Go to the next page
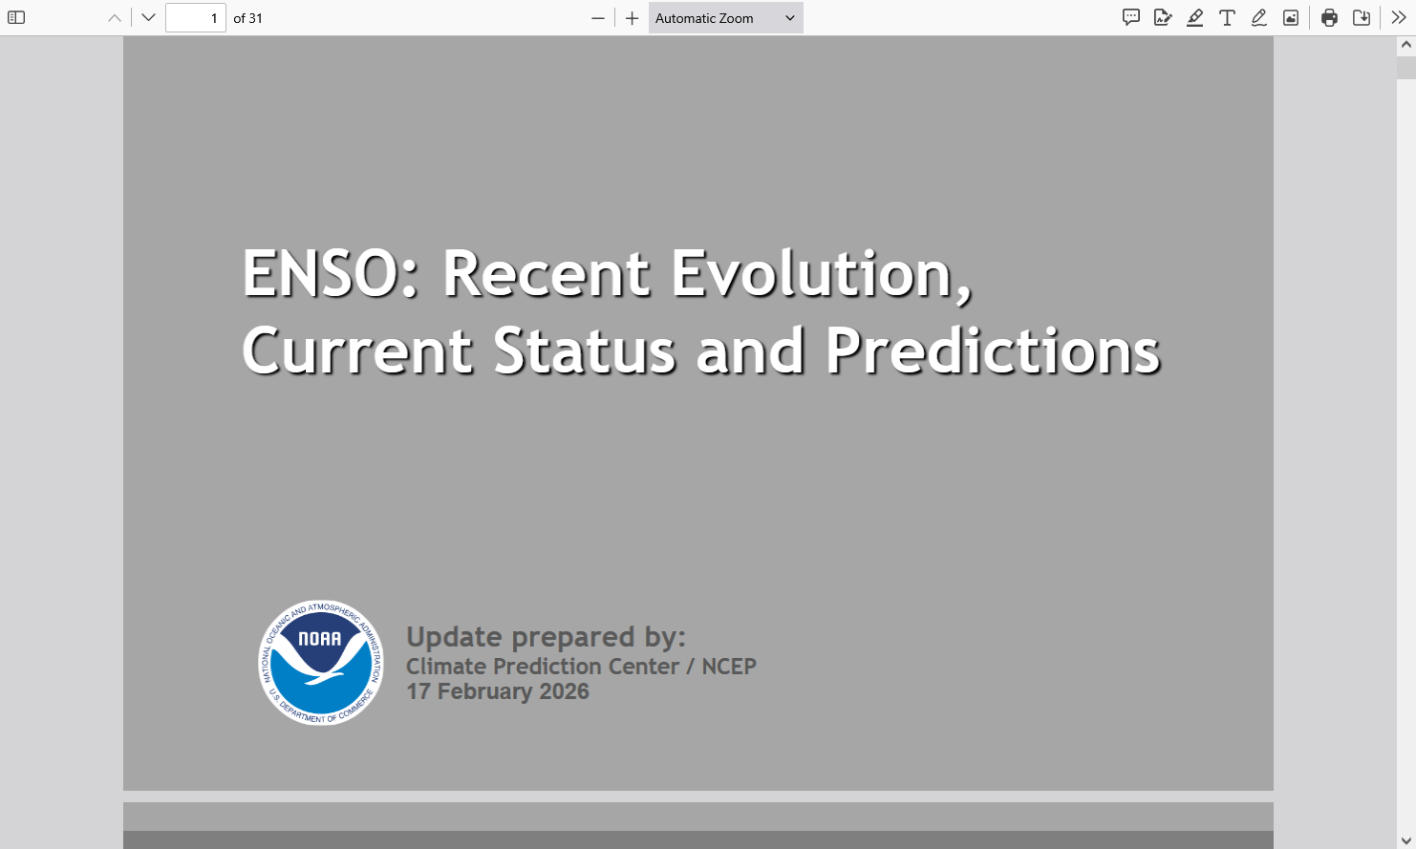The image size is (1416, 849). click(x=148, y=17)
